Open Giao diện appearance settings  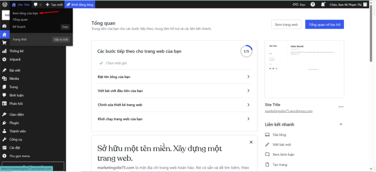17,114
